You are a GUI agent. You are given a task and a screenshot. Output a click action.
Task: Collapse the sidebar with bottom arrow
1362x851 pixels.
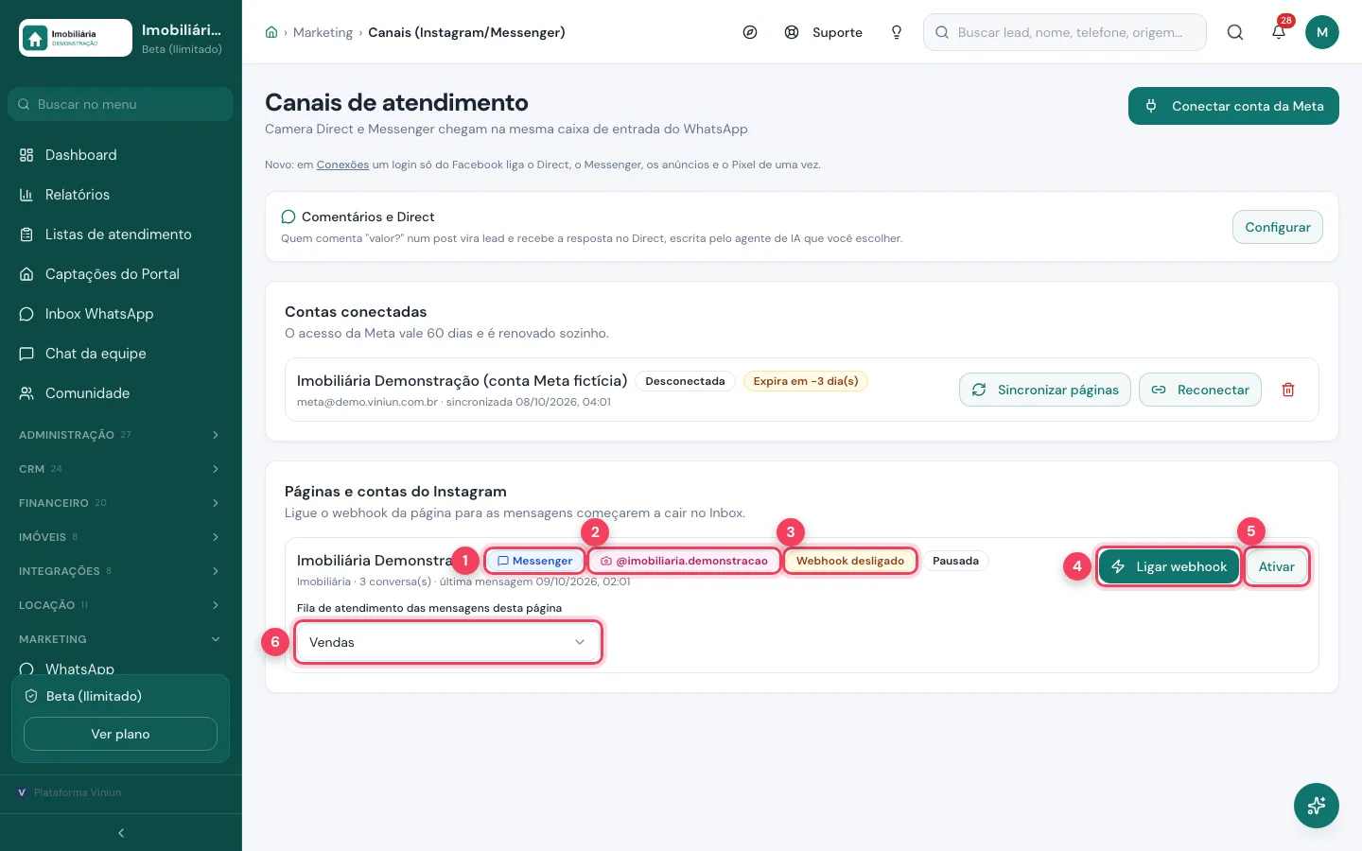point(121,833)
